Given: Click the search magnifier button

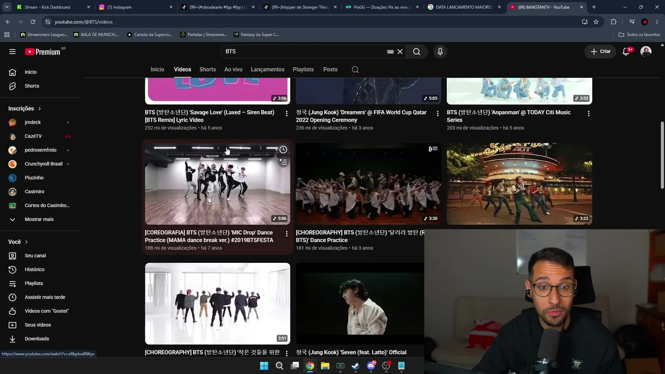Looking at the screenshot, I should 417,51.
